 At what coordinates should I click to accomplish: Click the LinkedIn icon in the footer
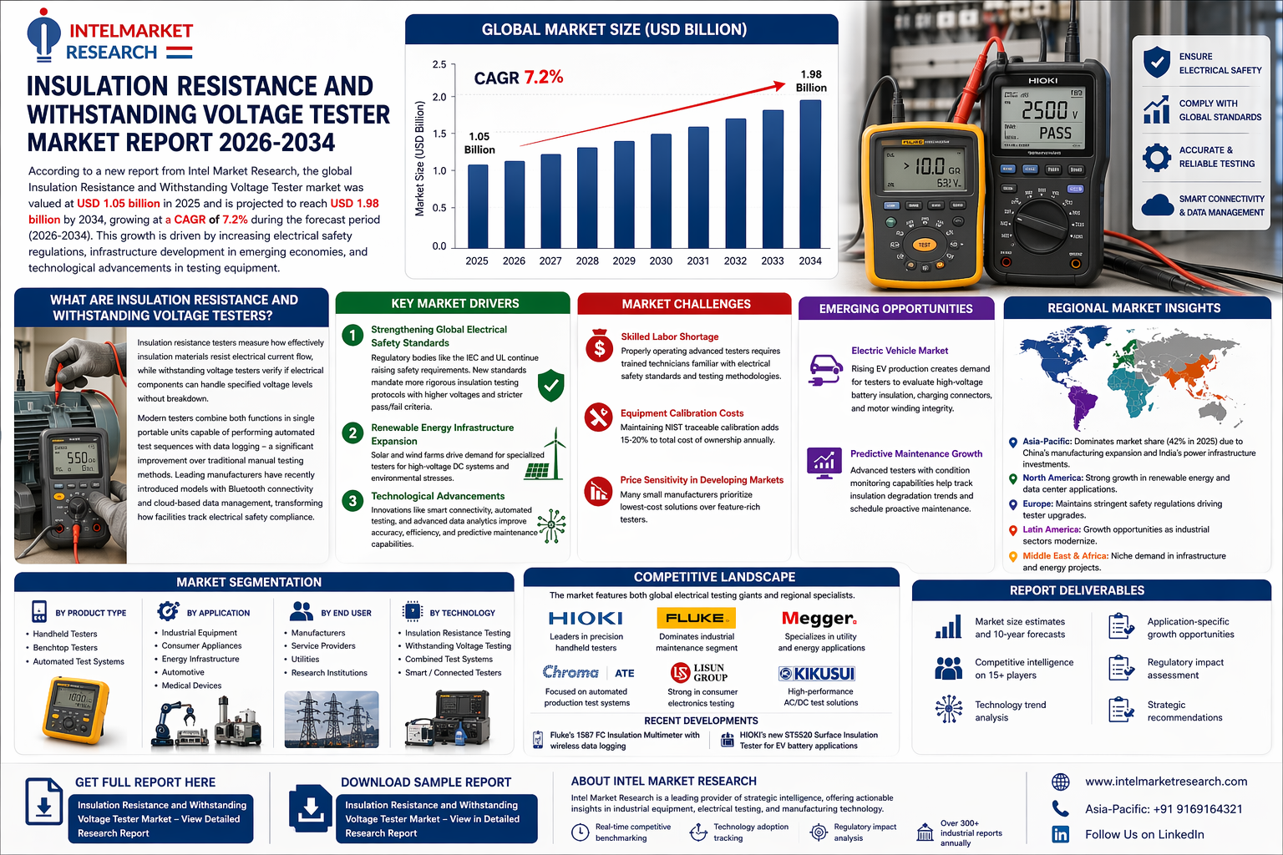[1061, 834]
